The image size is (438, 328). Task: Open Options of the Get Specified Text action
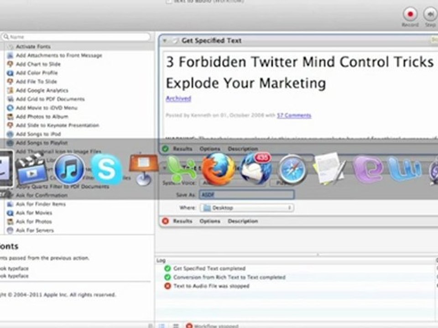tap(210, 149)
